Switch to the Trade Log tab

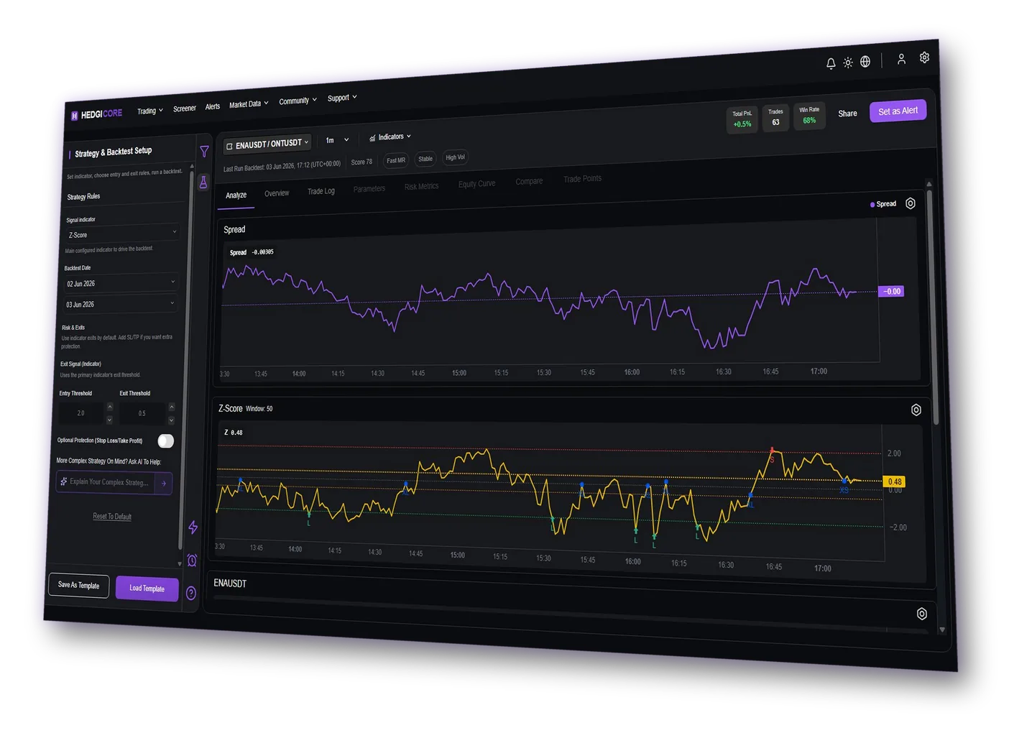coord(321,191)
